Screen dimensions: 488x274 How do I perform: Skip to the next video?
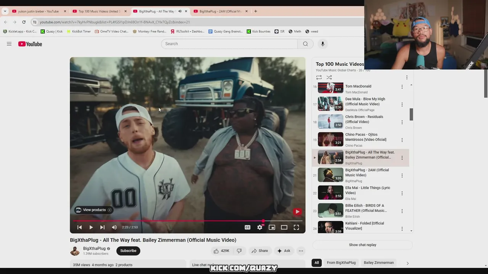click(102, 227)
